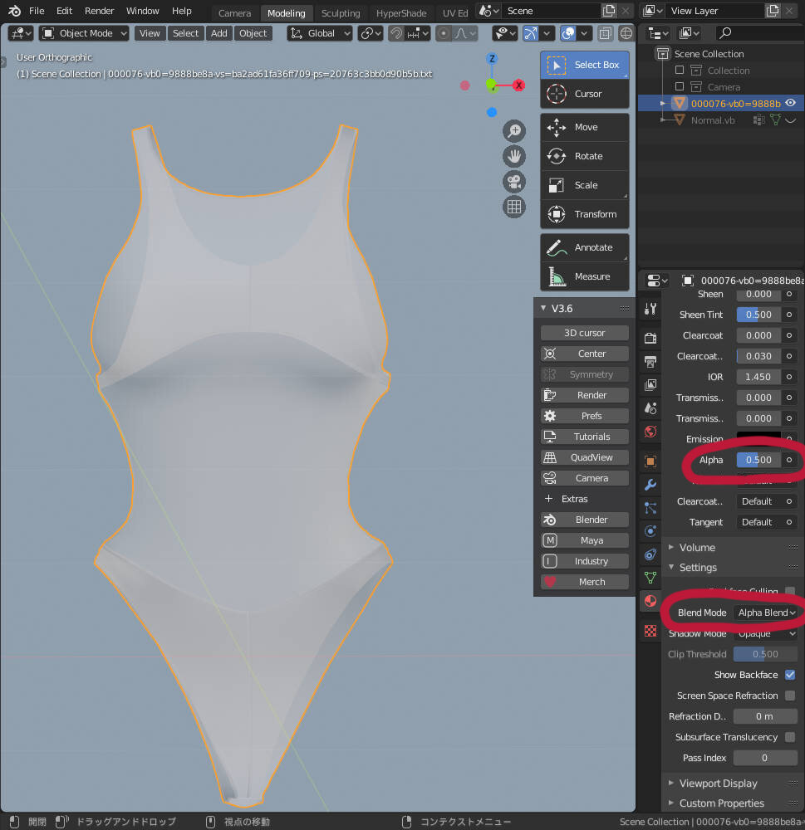Open the Material properties tab icon
This screenshot has height=830, width=805.
pyautogui.click(x=650, y=601)
